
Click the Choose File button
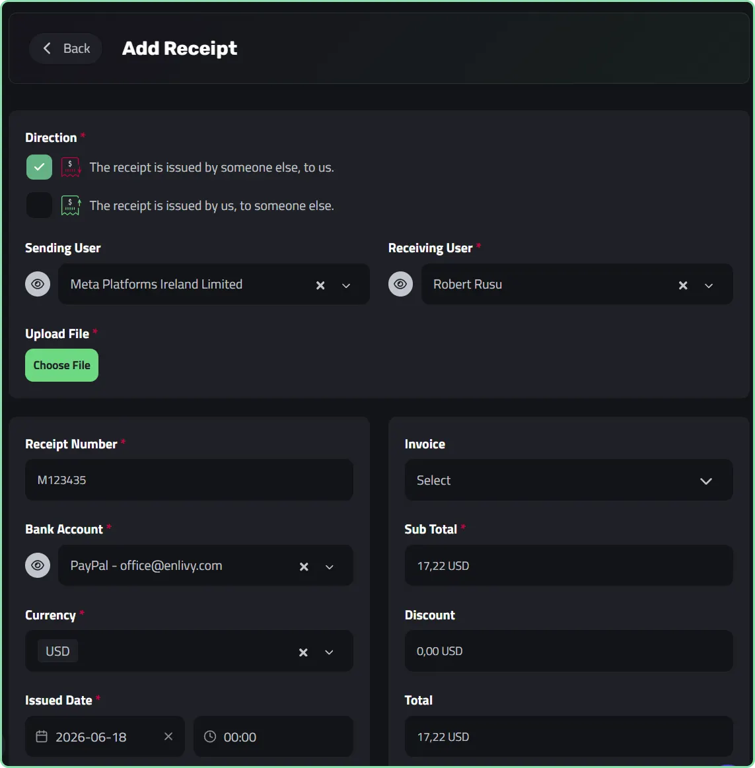tap(61, 365)
